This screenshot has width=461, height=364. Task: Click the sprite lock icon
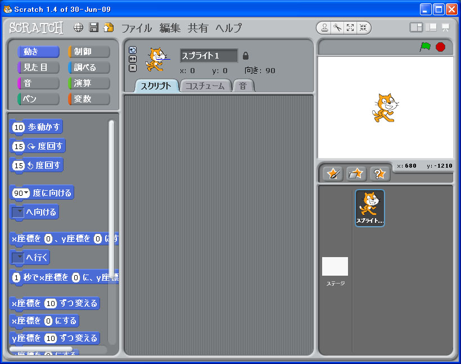click(x=246, y=56)
